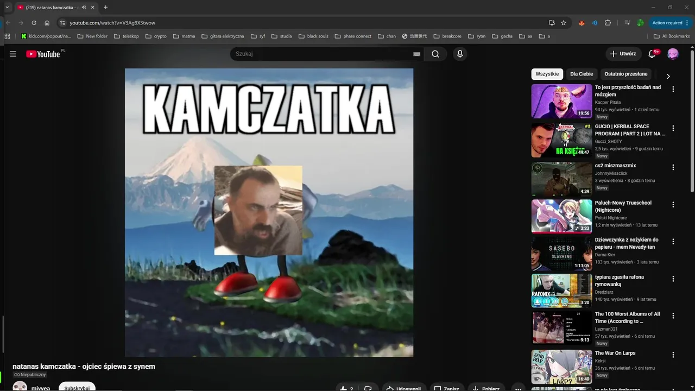Open the on-screen keyboard in search box
This screenshot has width=695, height=391.
tap(416, 54)
